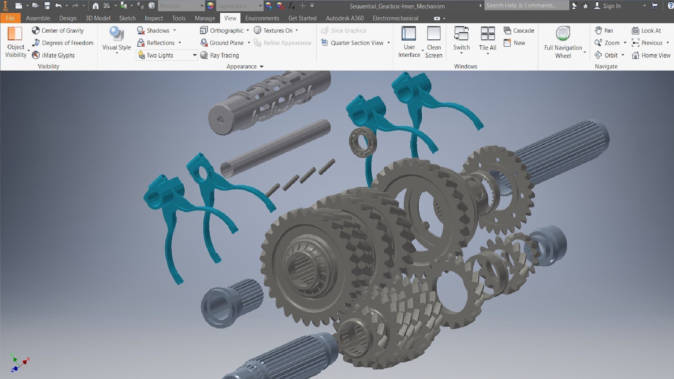Expand the Reflections dropdown arrow
Screen dimensions: 674x379
[180, 43]
